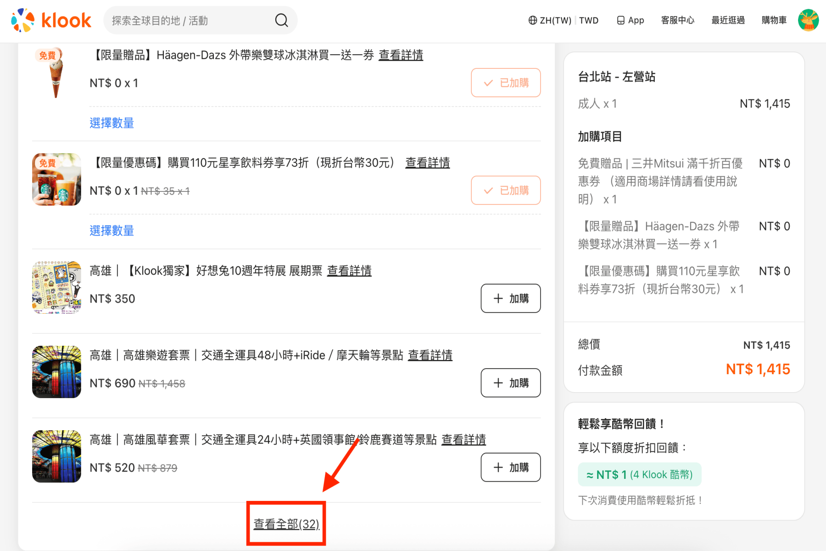The width and height of the screenshot is (826, 551).
Task: Add 高雄風華套票 NT$ 520
Action: (511, 467)
